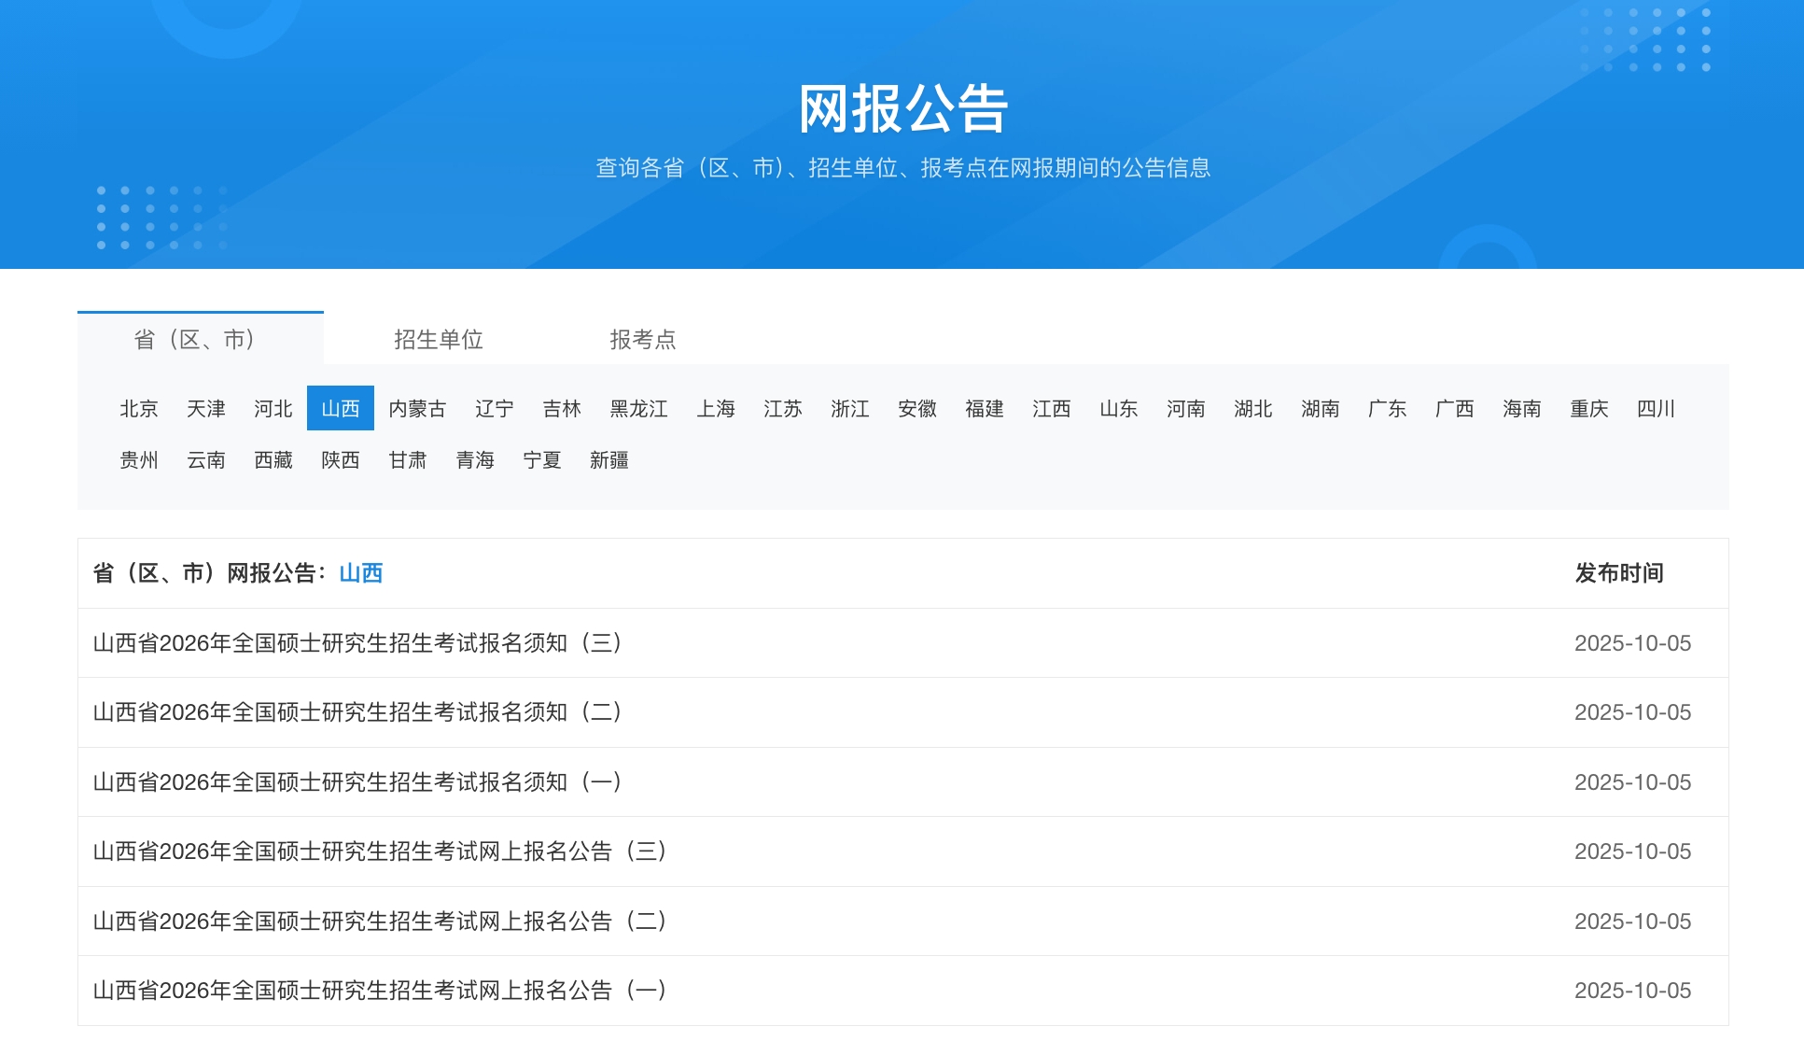Image resolution: width=1804 pixels, height=1055 pixels.
Task: Select 北京 in the province list
Action: (x=139, y=409)
